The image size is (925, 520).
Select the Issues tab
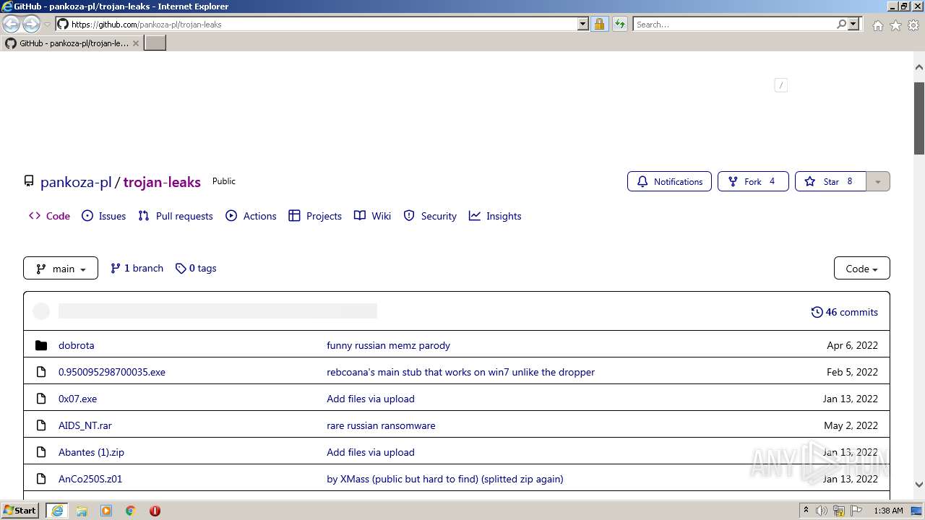tap(103, 216)
